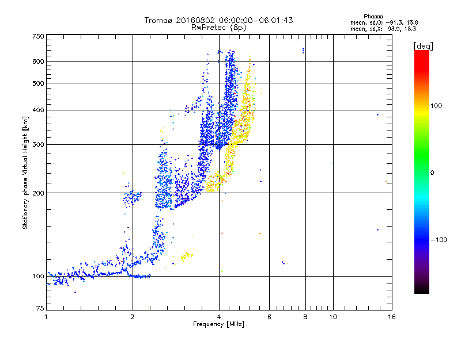Click the 'mean, sd,X: 93.9, 18.3' line
Image resolution: width=461 pixels, height=345 pixels.
click(x=383, y=29)
